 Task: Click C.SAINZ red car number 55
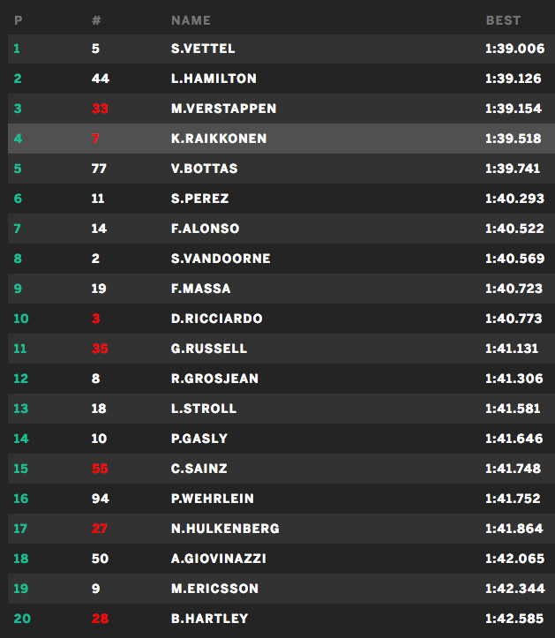click(x=100, y=469)
